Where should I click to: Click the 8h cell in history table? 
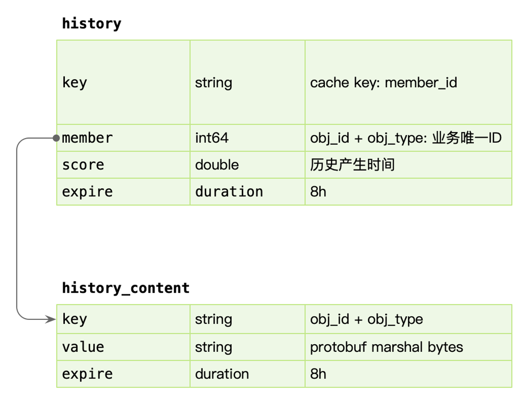pyautogui.click(x=408, y=192)
